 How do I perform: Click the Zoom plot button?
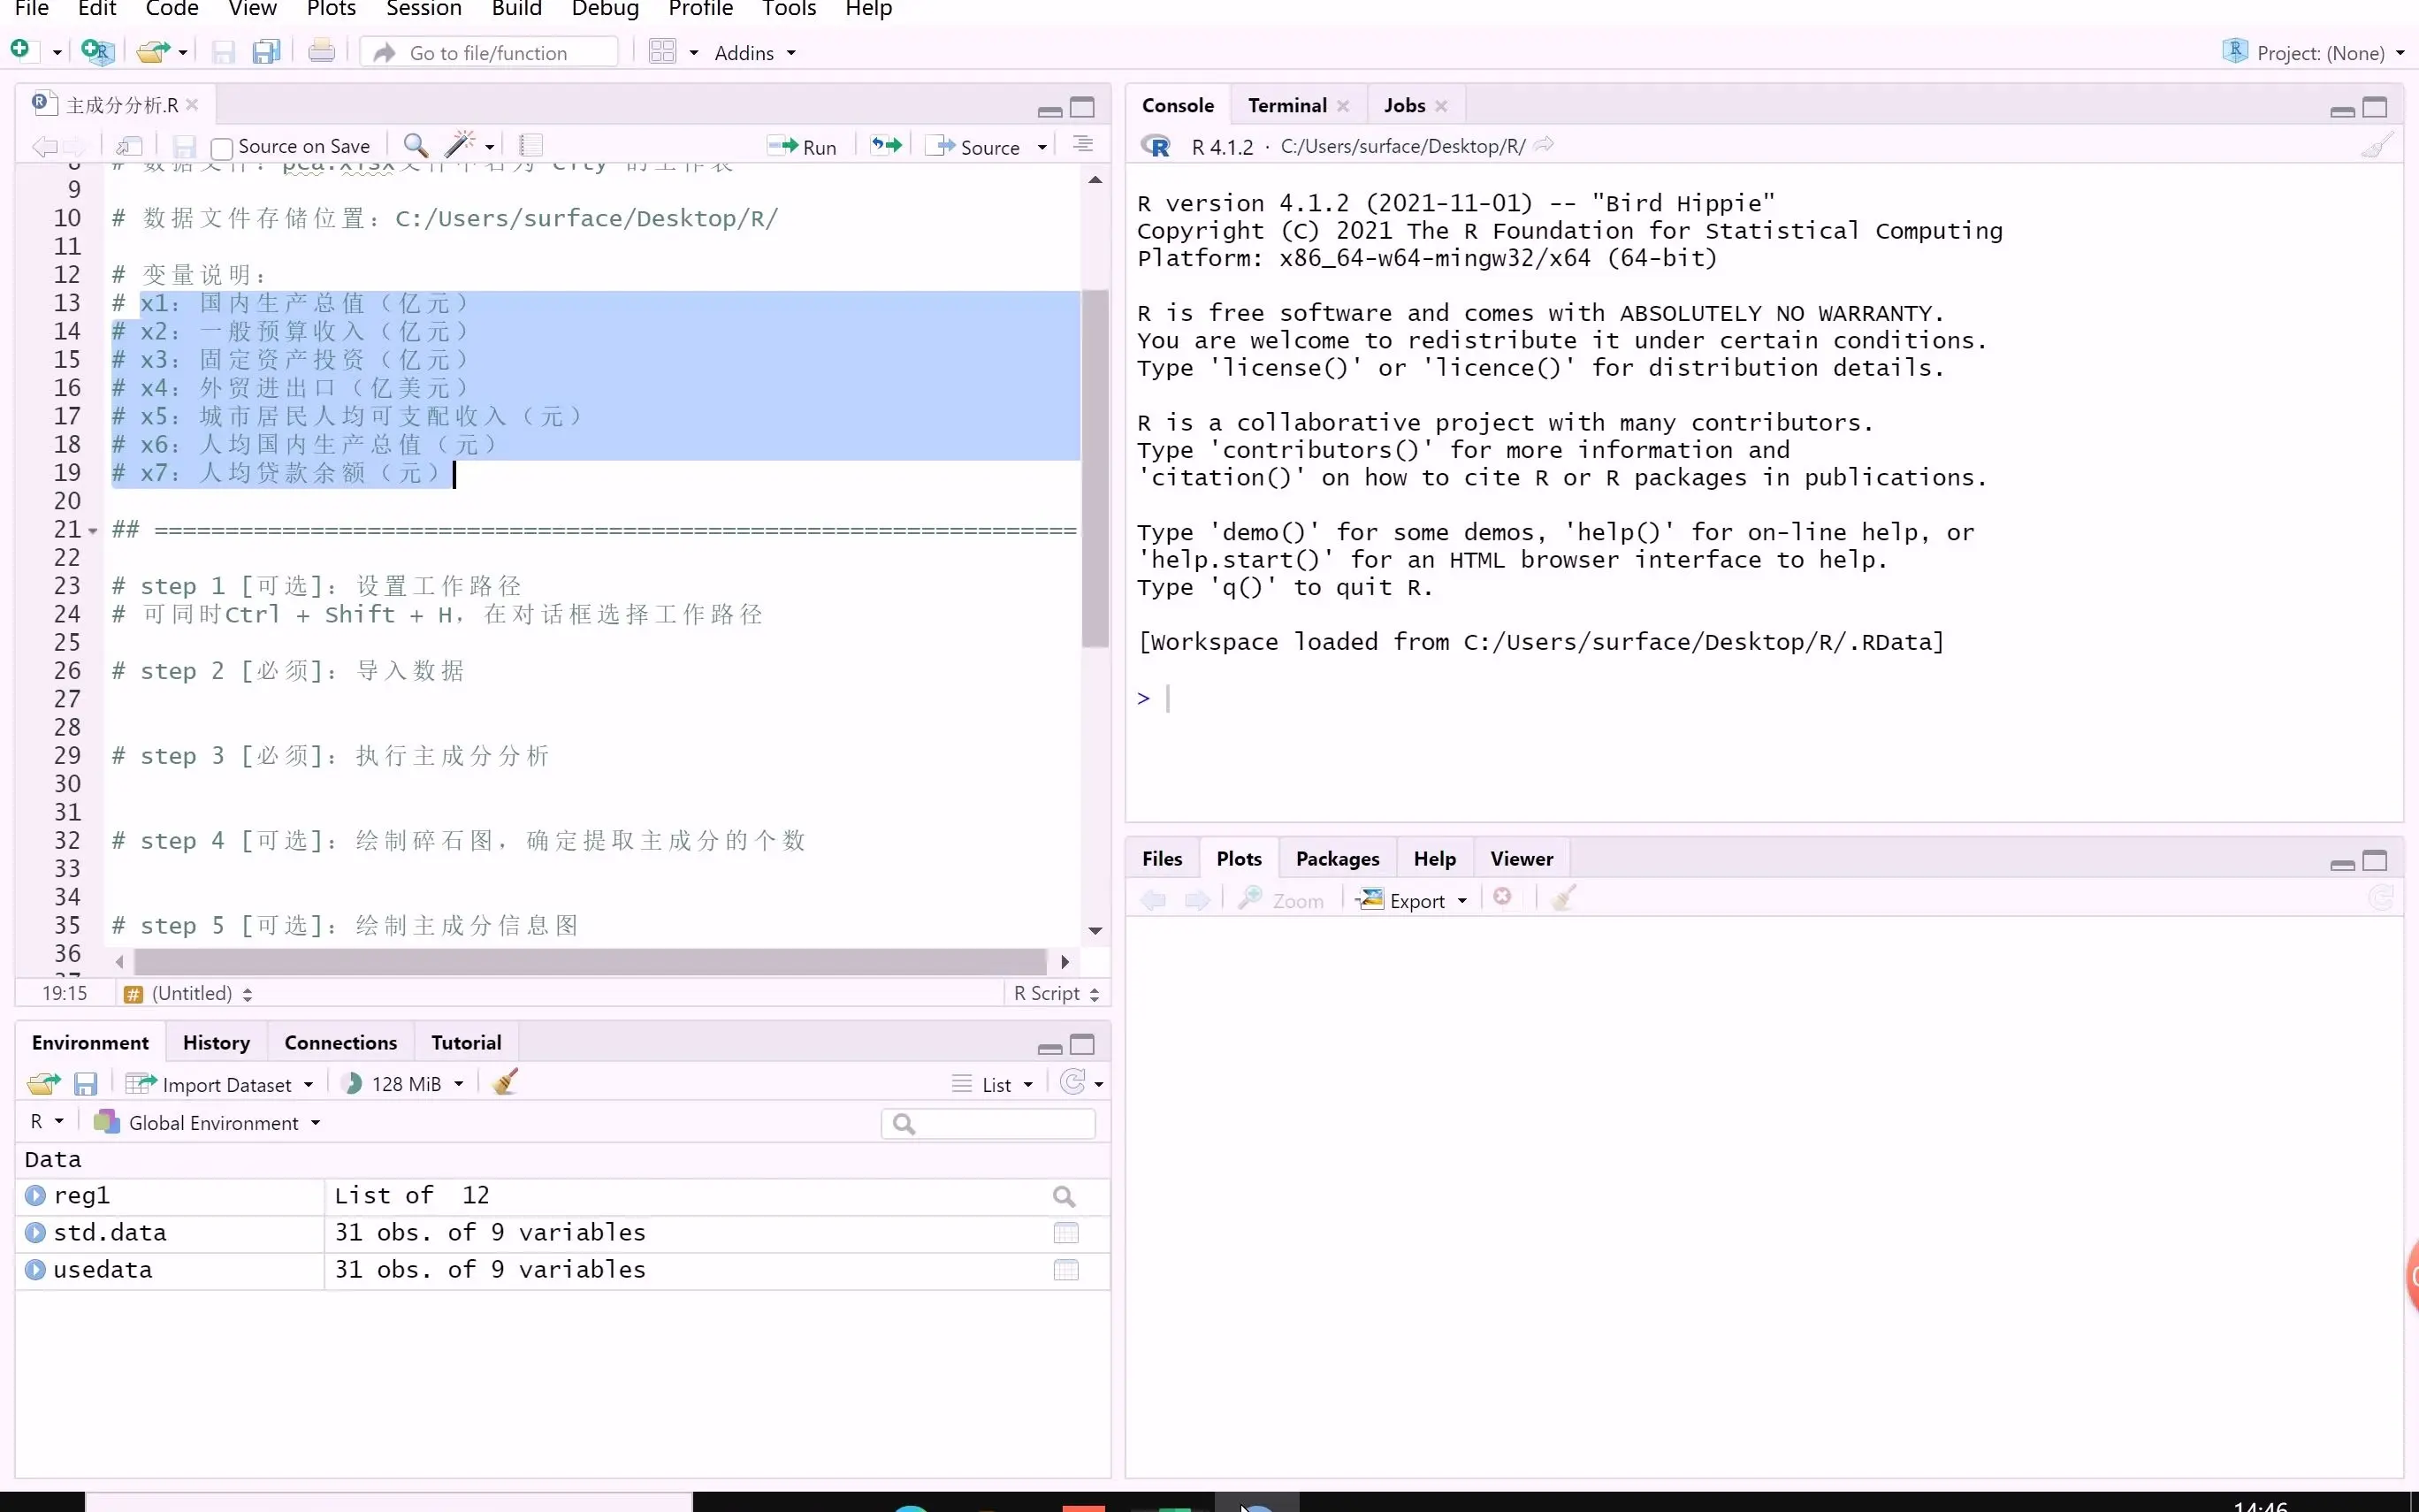pyautogui.click(x=1281, y=900)
